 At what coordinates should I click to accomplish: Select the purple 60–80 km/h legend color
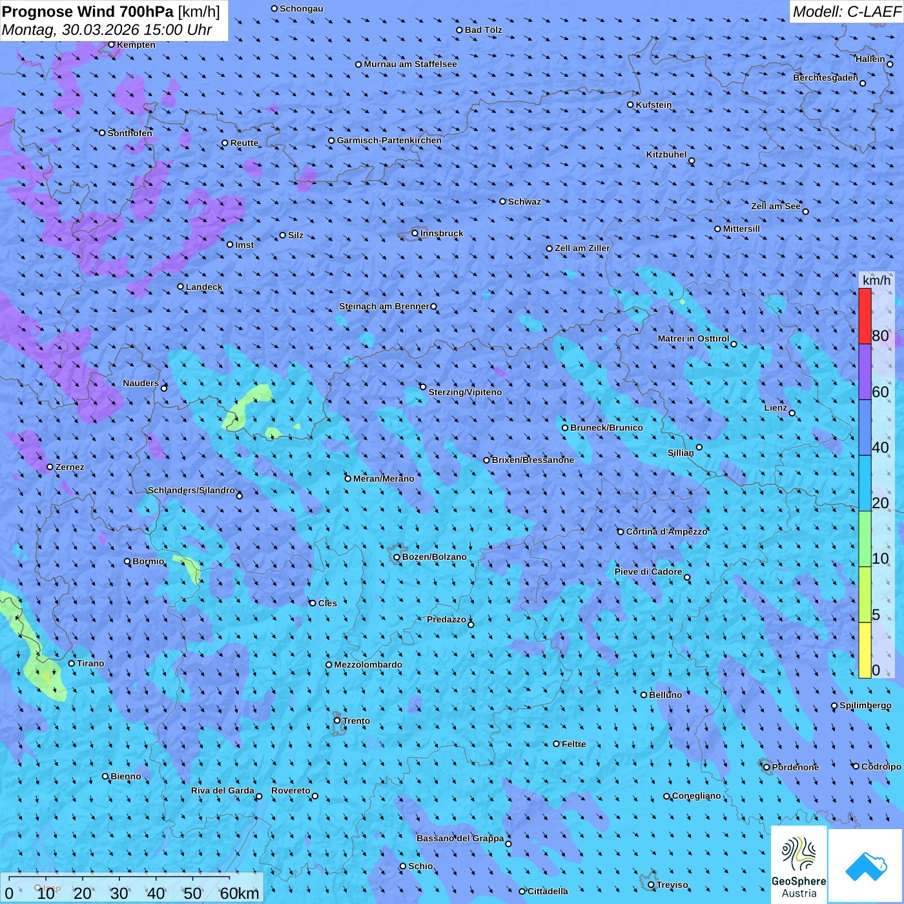(x=865, y=372)
